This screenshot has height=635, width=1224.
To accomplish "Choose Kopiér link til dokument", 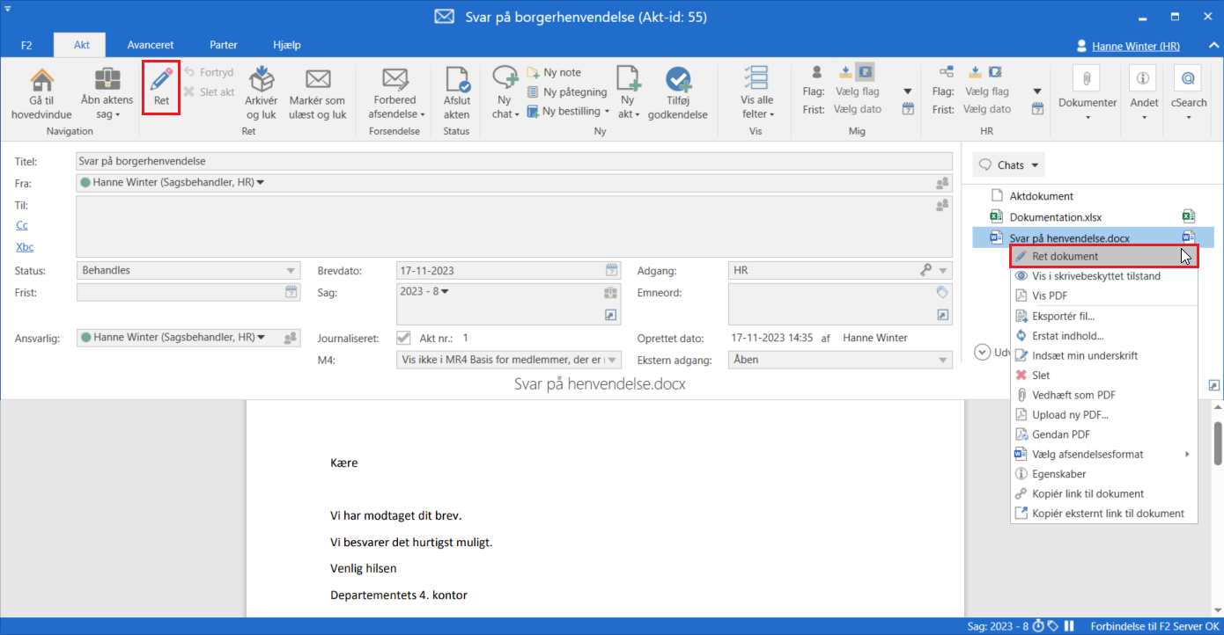I will 1104,493.
